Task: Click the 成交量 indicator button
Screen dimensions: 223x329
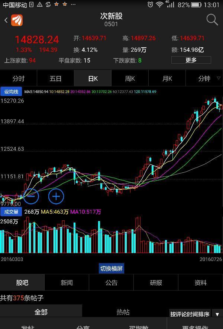Action: pos(11,212)
